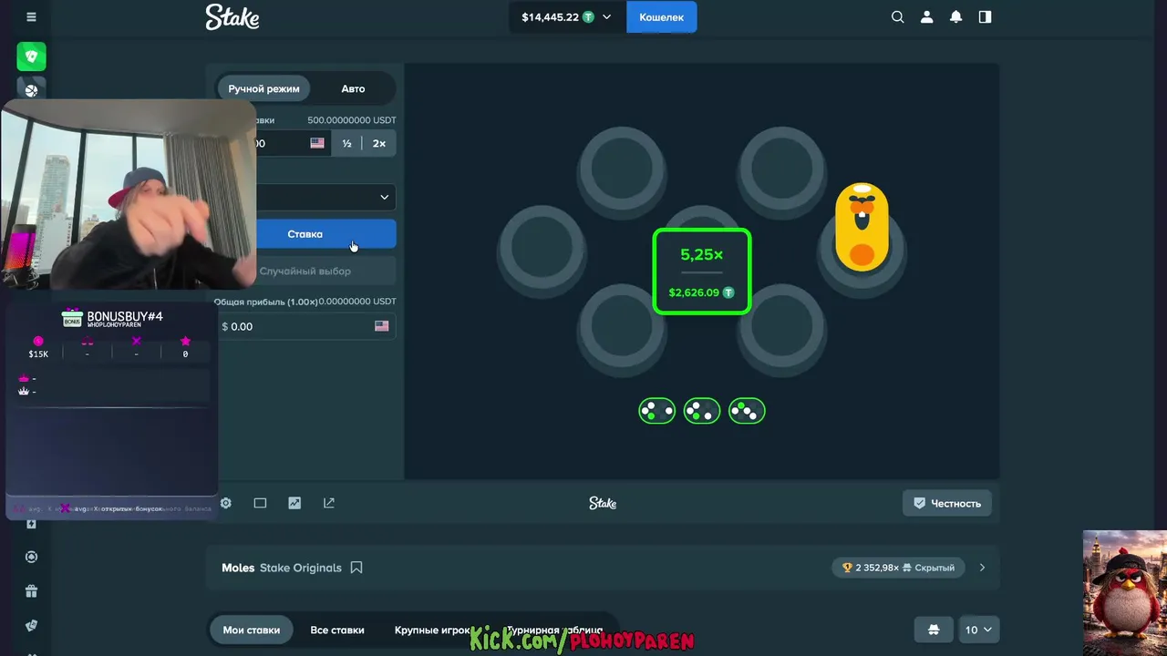Select the Мои ставки tab
The image size is (1167, 656).
point(252,630)
